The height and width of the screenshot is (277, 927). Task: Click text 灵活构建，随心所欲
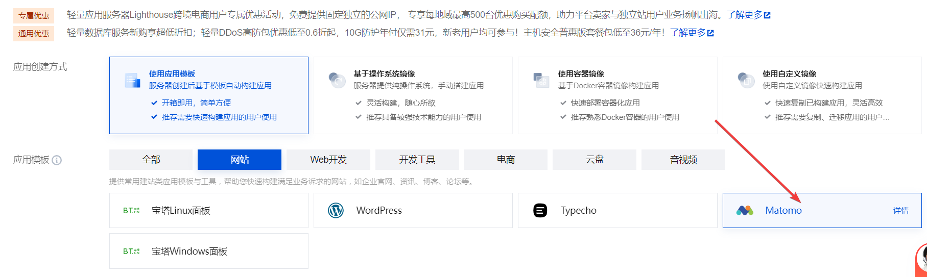click(401, 103)
